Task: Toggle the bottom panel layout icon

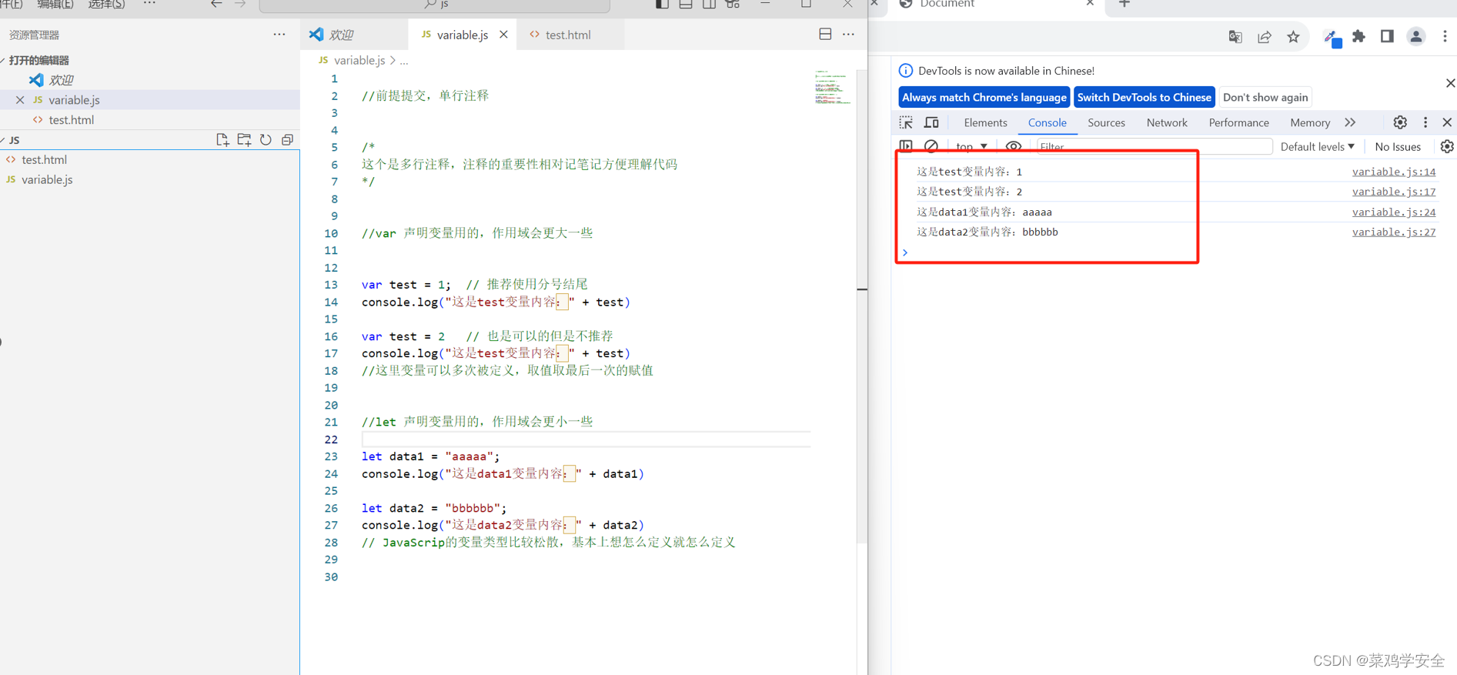Action: pos(686,4)
